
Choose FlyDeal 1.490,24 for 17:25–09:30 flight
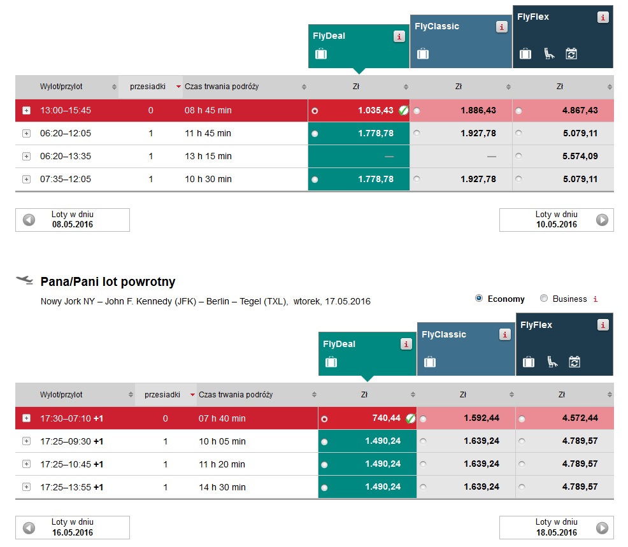324,442
